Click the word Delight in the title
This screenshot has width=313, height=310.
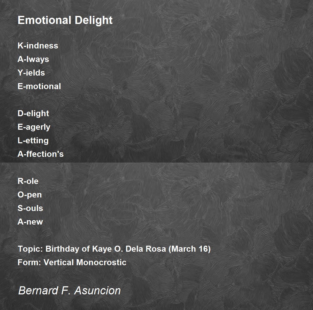coord(94,20)
